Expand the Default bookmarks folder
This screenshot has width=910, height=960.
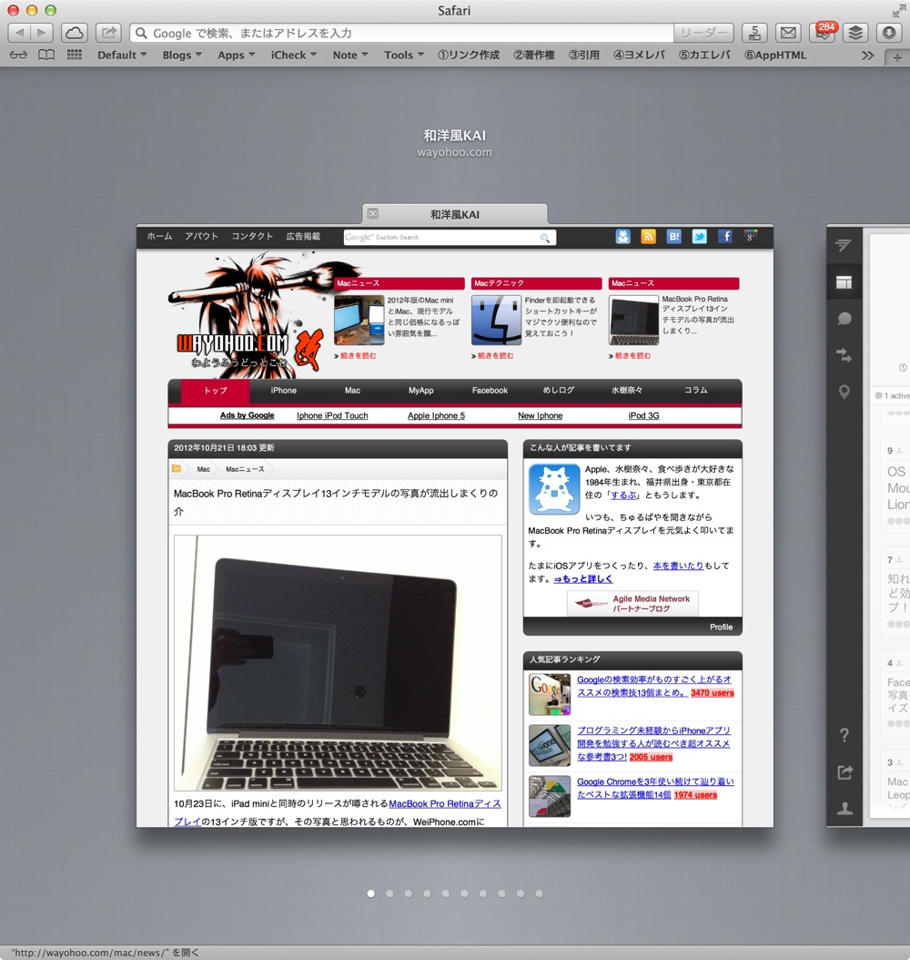122,55
